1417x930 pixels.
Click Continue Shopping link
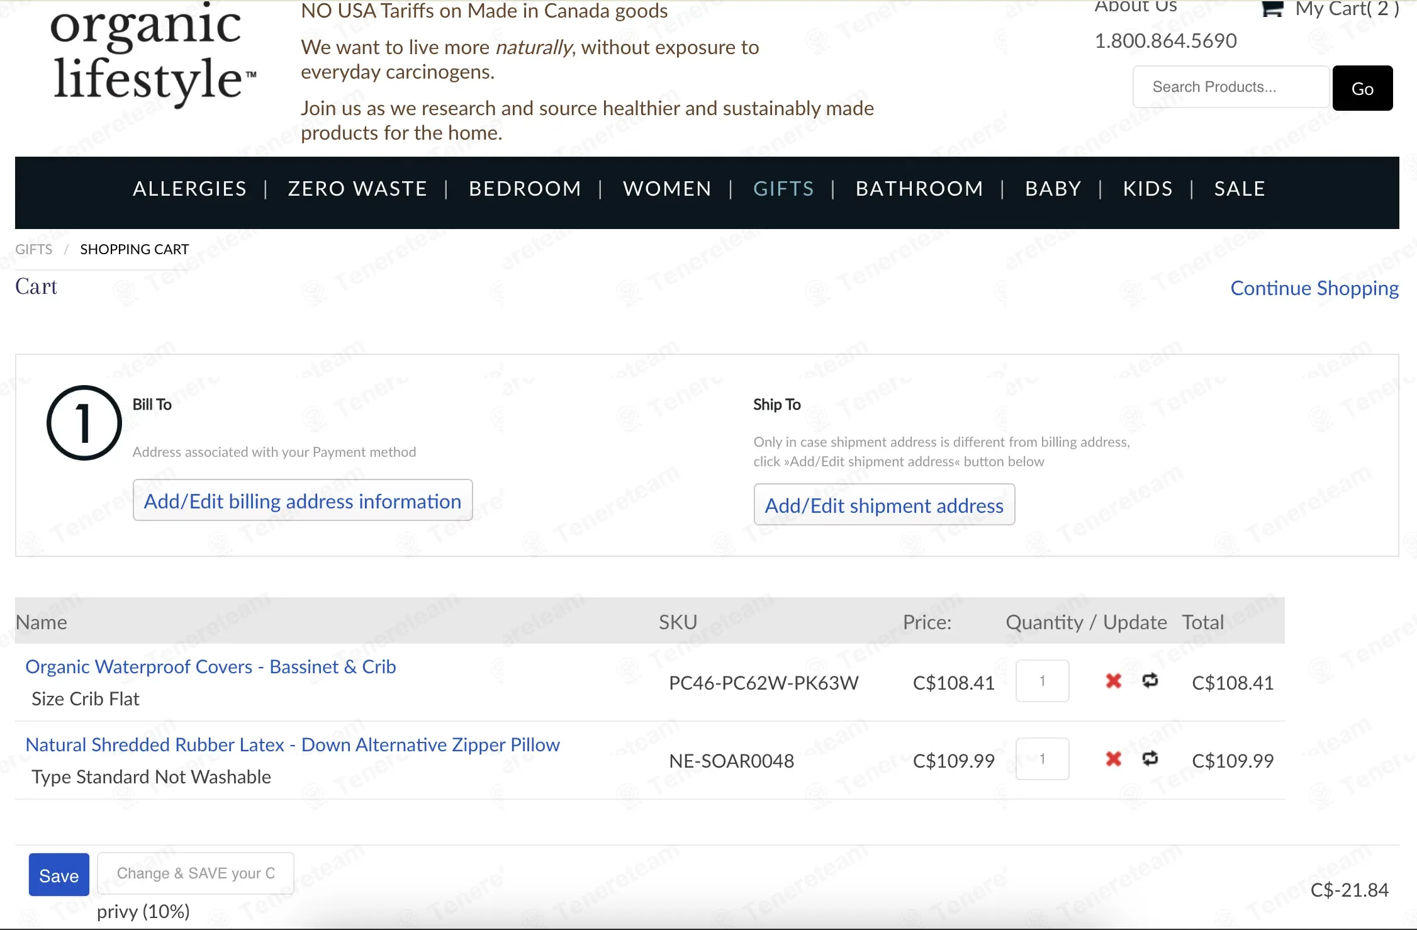(x=1314, y=288)
